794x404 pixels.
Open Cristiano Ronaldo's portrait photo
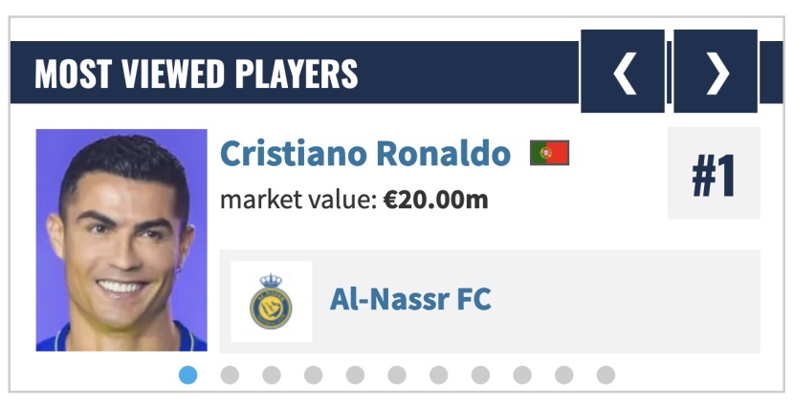pyautogui.click(x=121, y=240)
